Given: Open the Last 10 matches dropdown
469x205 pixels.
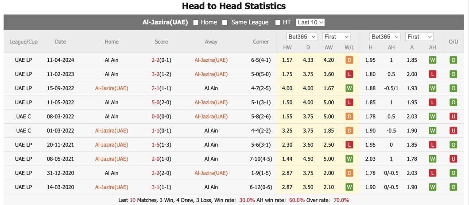Looking at the screenshot, I should click(310, 23).
